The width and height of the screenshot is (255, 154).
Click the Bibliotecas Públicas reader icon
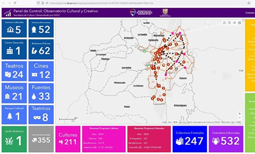tap(34, 51)
